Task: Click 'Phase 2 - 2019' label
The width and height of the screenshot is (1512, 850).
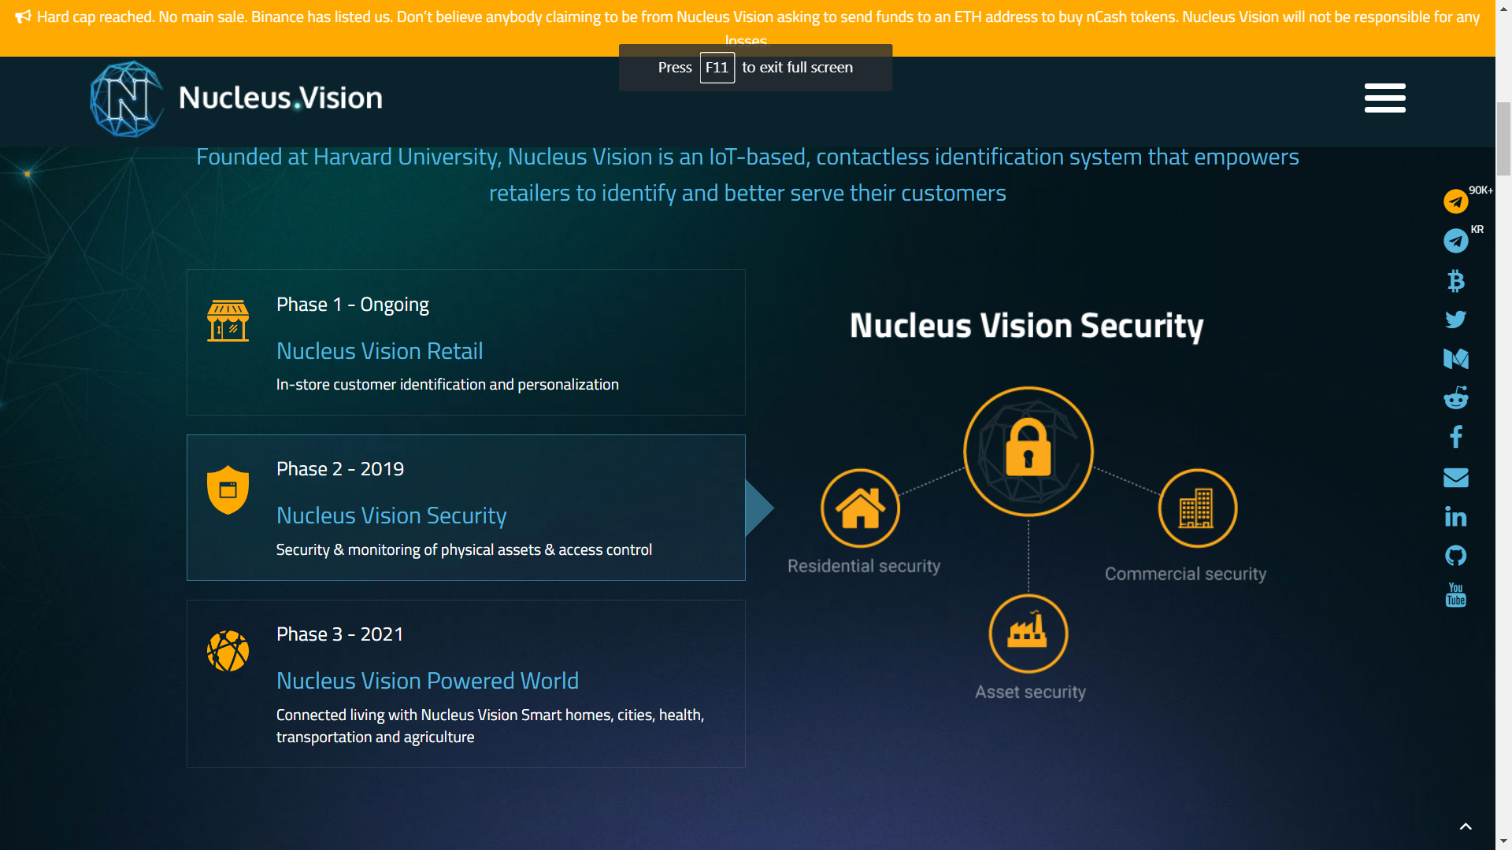Action: tap(340, 469)
